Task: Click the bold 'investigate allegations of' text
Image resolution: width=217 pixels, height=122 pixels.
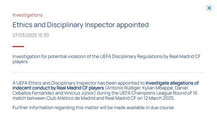Action: pos(172,83)
